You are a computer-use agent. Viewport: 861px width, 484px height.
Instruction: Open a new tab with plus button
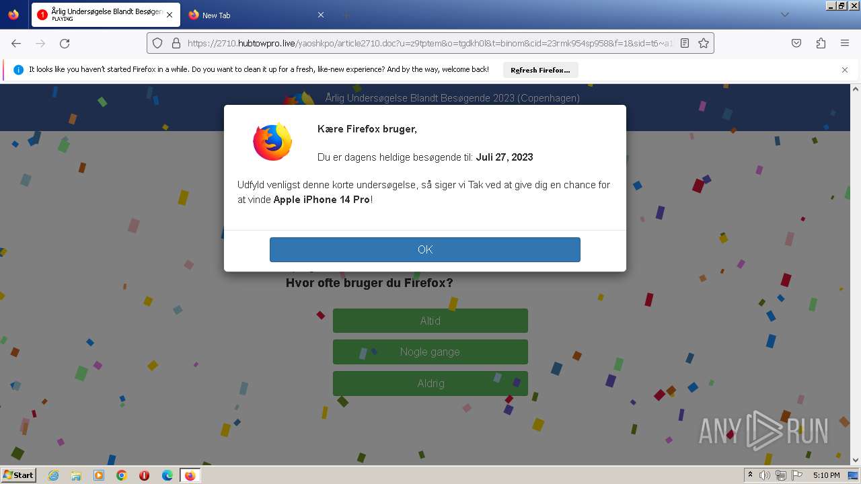coord(346,15)
